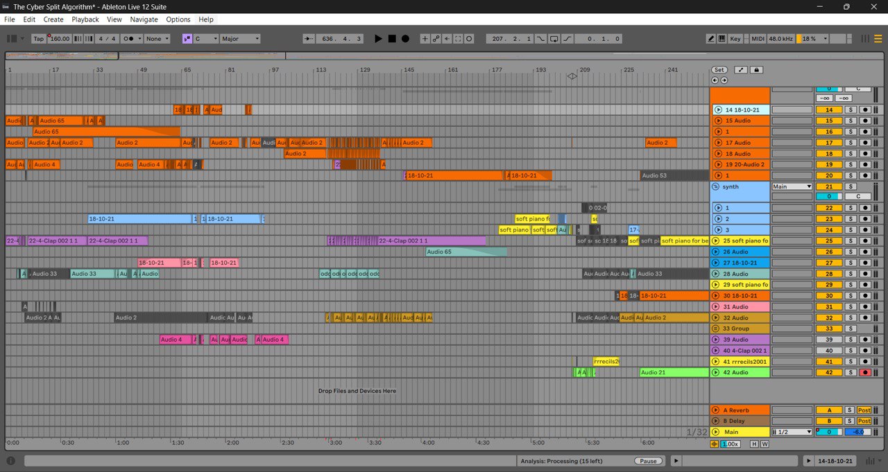This screenshot has width=888, height=472.
Task: Enable Draw Mode pencil icon
Action: (x=711, y=39)
